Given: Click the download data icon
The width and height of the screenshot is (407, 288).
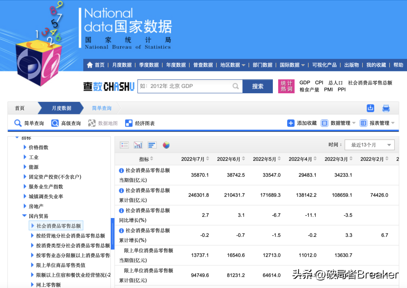Looking at the screenshot, I should (370, 108).
